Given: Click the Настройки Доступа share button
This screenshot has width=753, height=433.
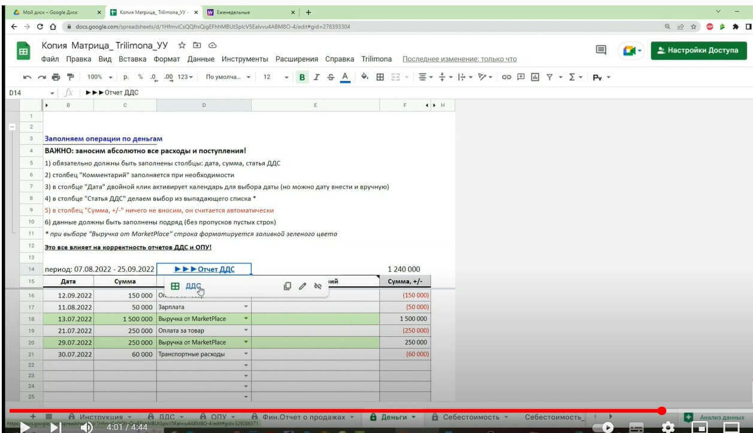Looking at the screenshot, I should pos(698,51).
